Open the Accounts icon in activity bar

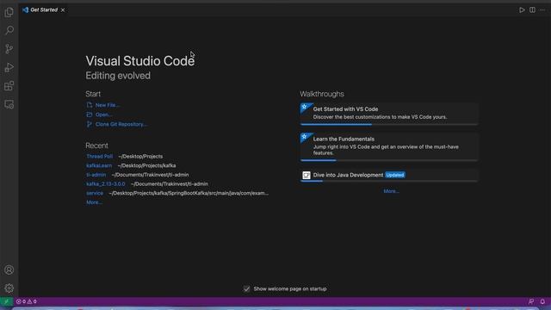(x=9, y=270)
